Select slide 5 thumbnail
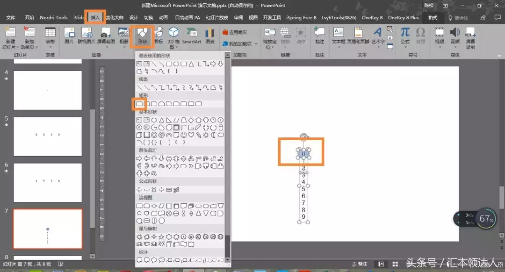This screenshot has height=272, width=505. (48, 136)
